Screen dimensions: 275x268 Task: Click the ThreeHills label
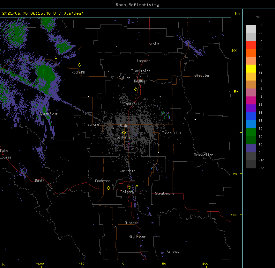171,133
